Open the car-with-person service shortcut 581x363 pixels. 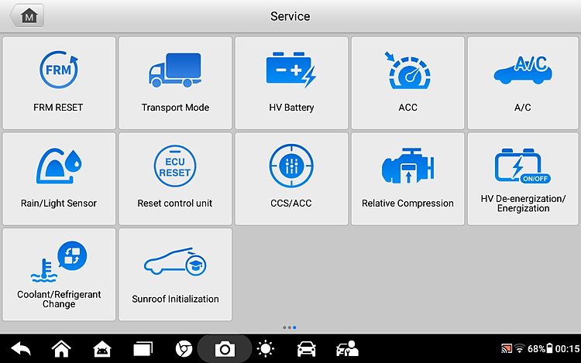pyautogui.click(x=347, y=349)
